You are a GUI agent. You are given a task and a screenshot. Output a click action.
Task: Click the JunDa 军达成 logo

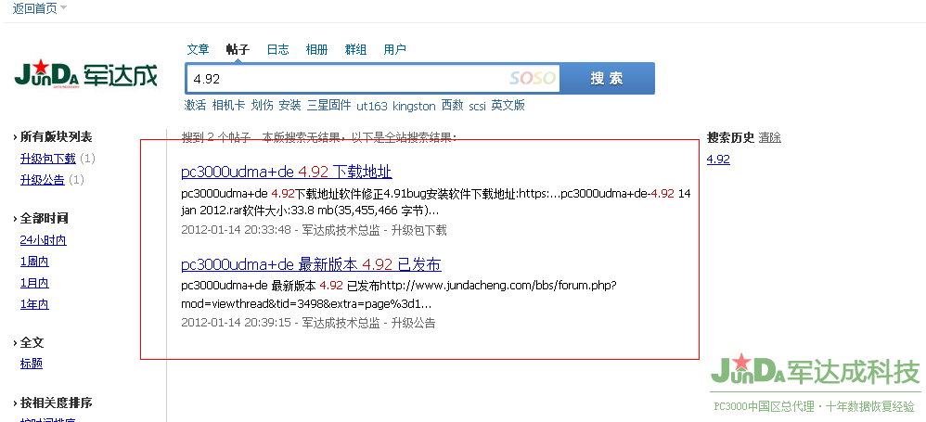click(x=86, y=74)
